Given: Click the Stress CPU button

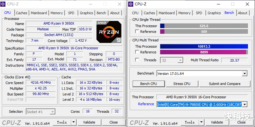Looking at the screenshot, I should point(182,84).
